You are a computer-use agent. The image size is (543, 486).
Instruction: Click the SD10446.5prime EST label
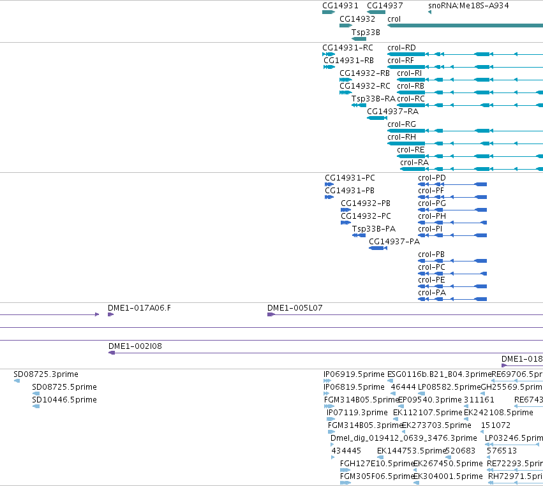[64, 400]
